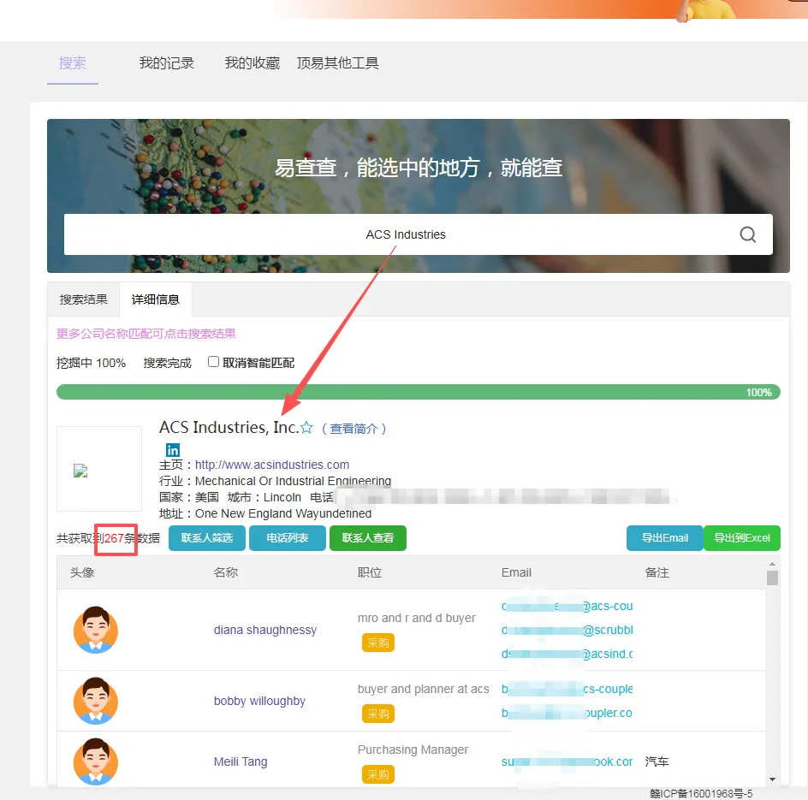Click the green 100% progress bar
Screen dimensions: 808x800
coord(419,392)
